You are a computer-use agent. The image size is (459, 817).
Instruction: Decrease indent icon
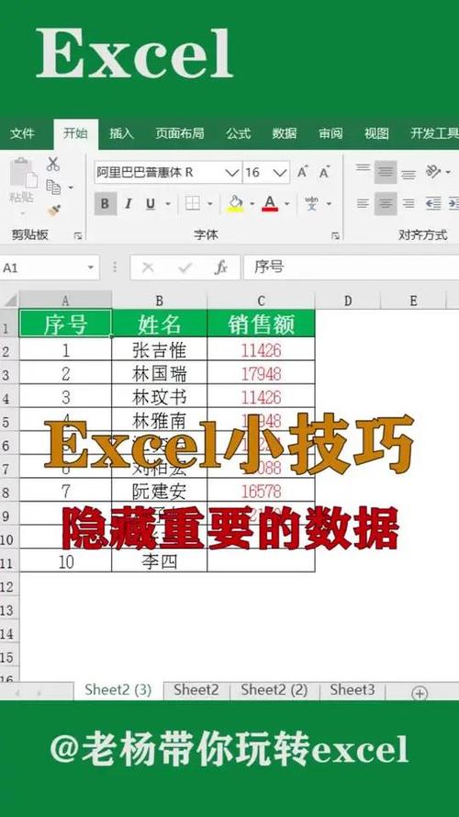(x=433, y=204)
